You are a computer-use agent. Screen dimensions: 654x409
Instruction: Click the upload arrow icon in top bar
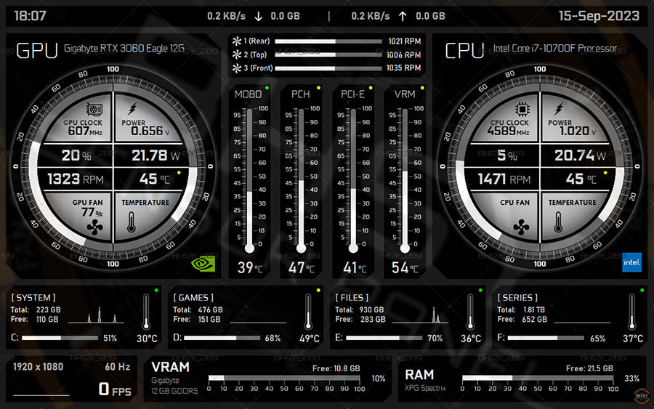click(x=403, y=16)
